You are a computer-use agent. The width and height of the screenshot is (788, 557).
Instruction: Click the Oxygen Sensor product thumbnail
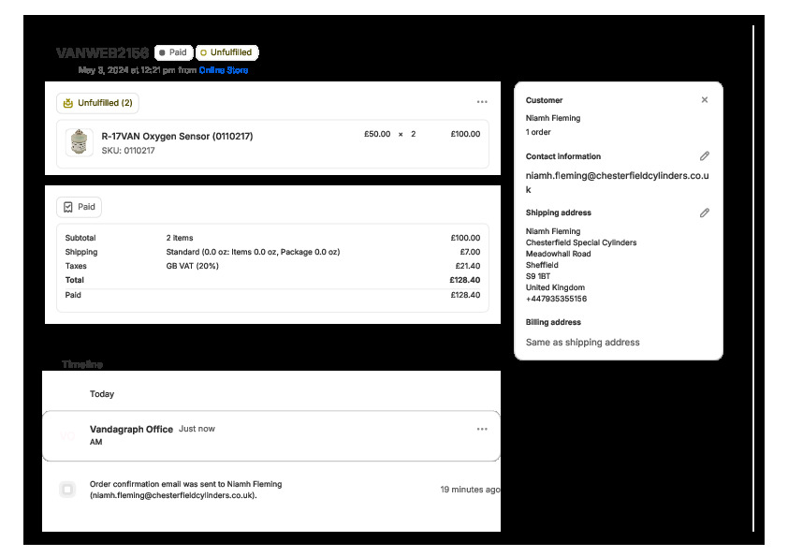click(x=80, y=142)
